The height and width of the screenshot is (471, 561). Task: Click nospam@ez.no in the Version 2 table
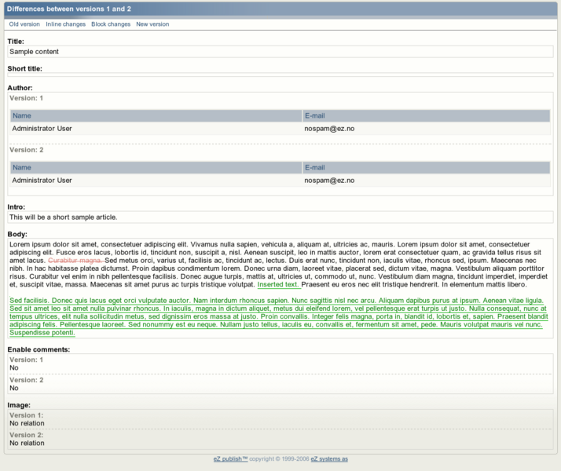329,181
